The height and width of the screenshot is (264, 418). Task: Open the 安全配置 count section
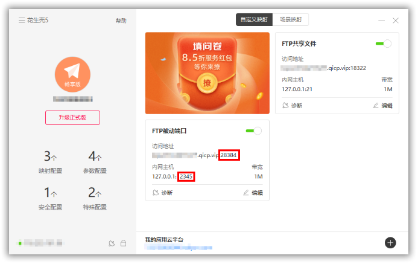click(x=50, y=199)
